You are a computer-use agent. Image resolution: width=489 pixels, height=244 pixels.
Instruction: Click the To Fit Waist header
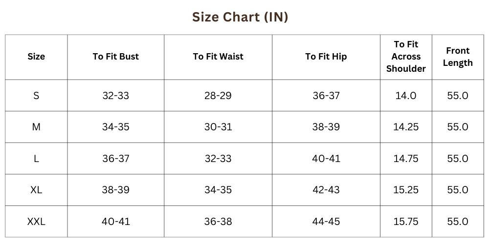pos(218,57)
